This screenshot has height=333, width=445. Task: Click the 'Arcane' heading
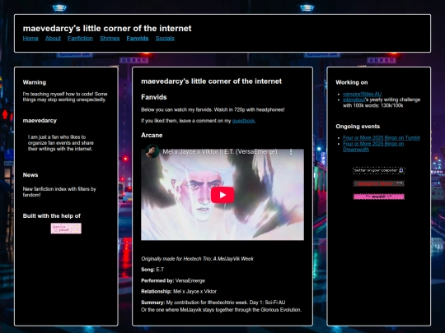[152, 135]
